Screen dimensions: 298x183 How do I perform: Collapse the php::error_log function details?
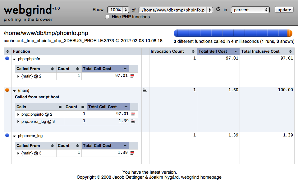coord(14,136)
